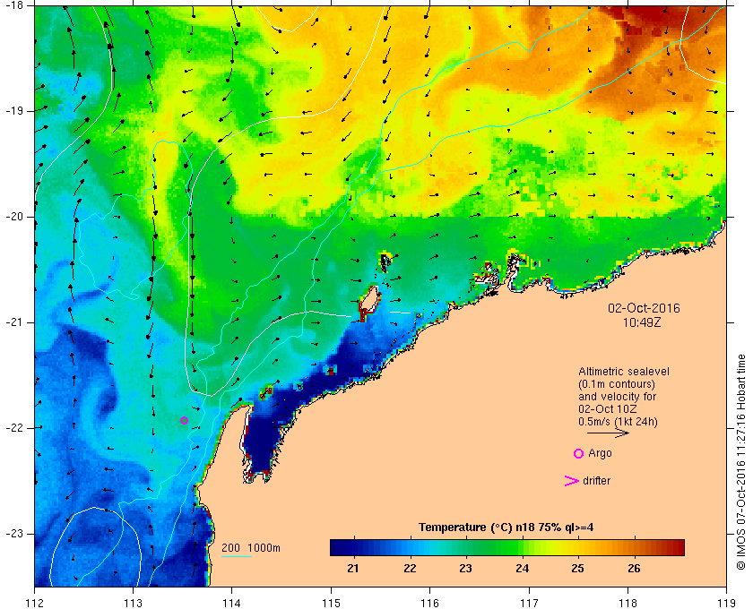Click the '0.5m/s (1kt 24h)' text

[618, 423]
